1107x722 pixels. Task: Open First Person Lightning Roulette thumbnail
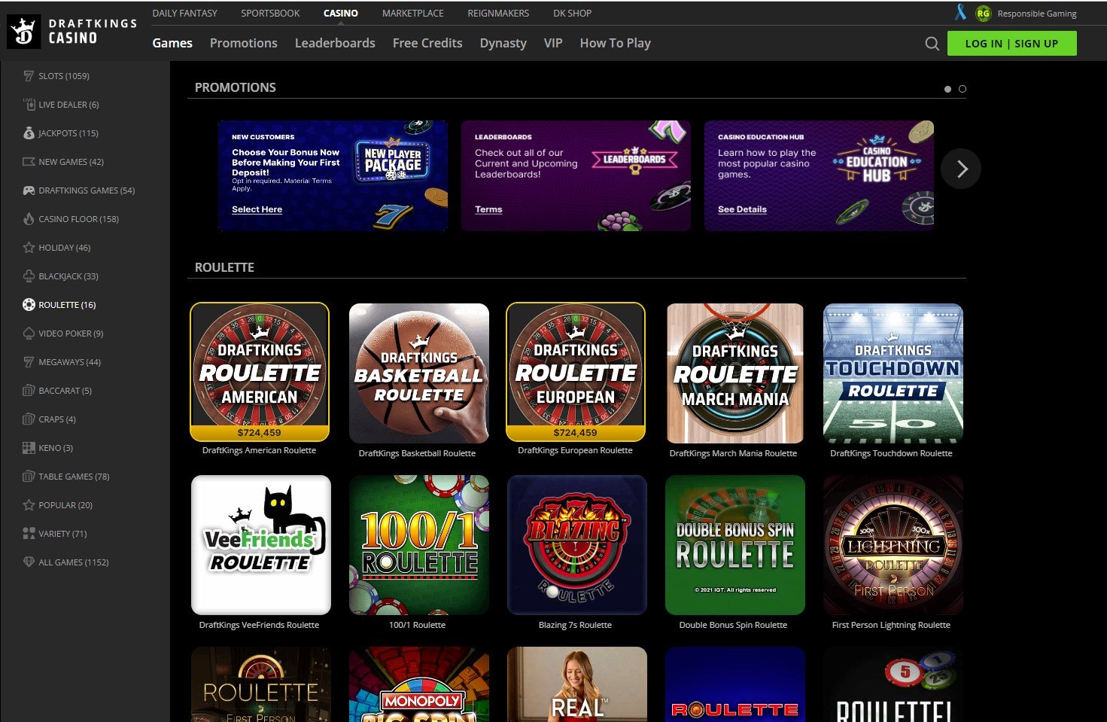click(x=893, y=545)
